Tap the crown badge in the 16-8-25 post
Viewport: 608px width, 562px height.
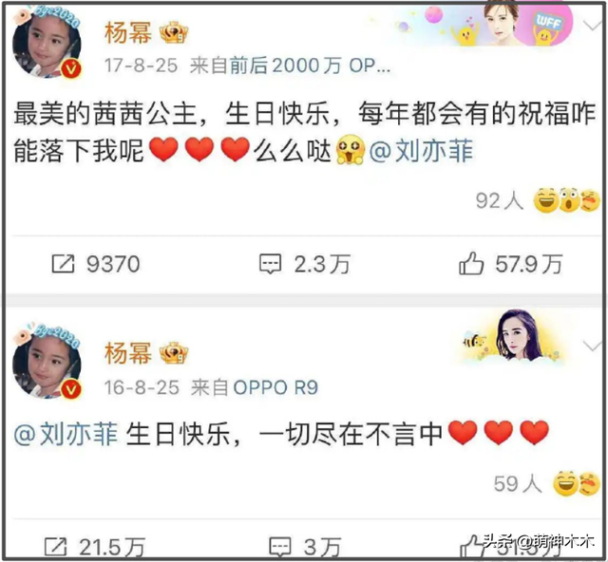174,353
